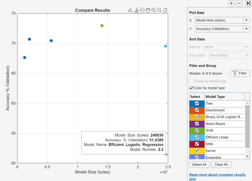Restore the default plot view
This screenshot has height=181, width=252.
click(x=165, y=10)
